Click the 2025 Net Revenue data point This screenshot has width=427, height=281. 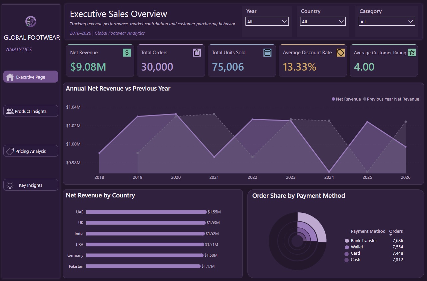click(x=367, y=122)
